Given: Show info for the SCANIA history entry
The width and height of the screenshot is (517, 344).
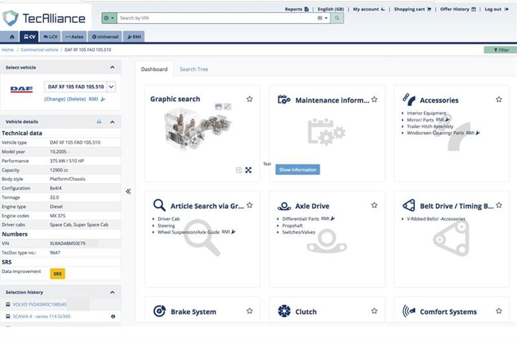Looking at the screenshot, I should [113, 316].
